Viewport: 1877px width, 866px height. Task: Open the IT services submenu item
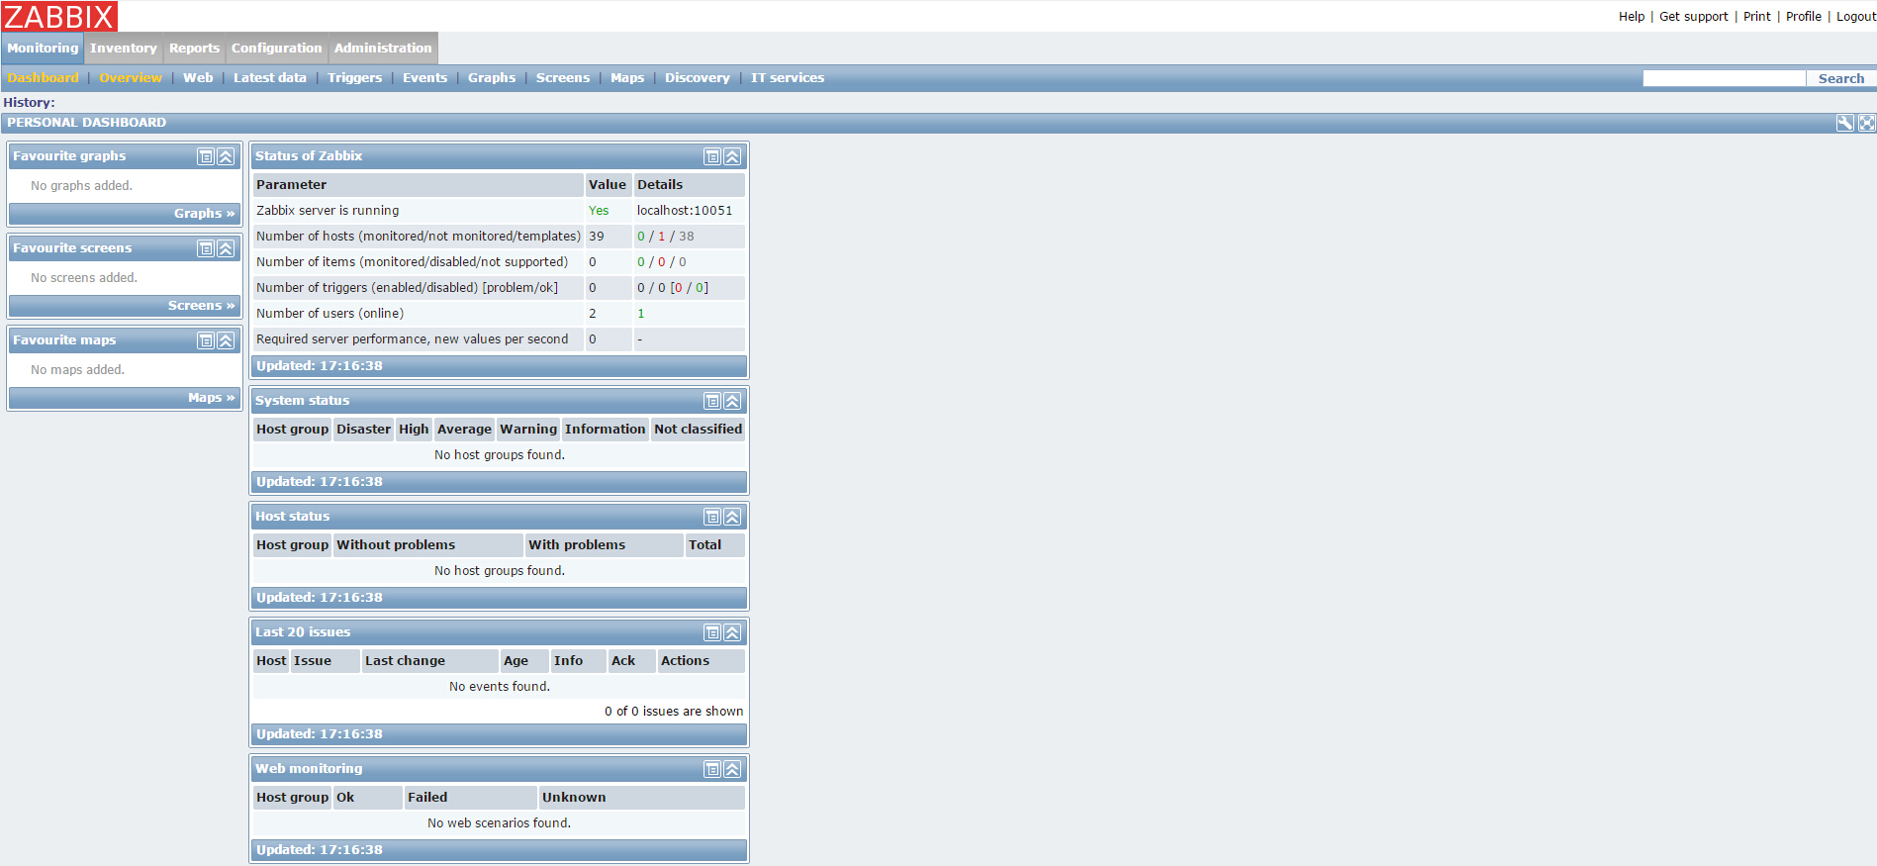point(788,78)
